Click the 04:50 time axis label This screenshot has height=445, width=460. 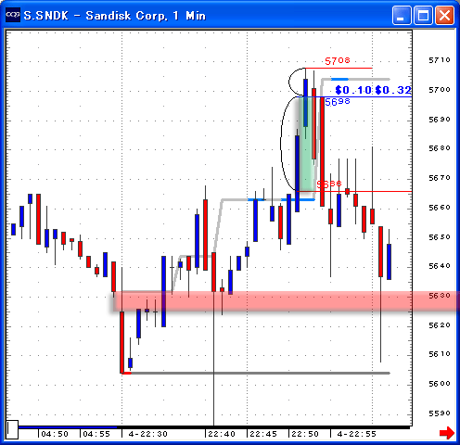coord(55,434)
